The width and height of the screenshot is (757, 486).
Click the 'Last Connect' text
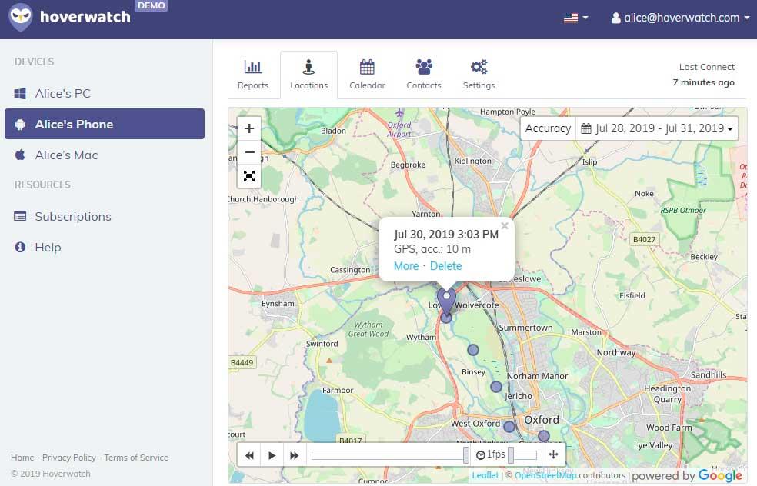(x=706, y=67)
